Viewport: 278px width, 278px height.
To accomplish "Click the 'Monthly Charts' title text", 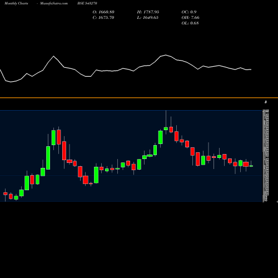I will click(x=16, y=3).
